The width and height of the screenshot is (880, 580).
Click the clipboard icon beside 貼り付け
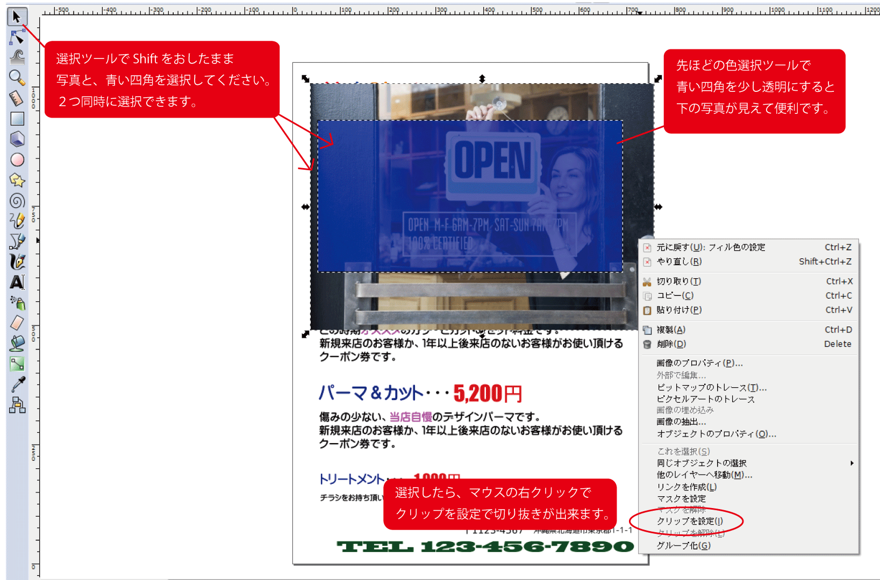[x=647, y=310]
